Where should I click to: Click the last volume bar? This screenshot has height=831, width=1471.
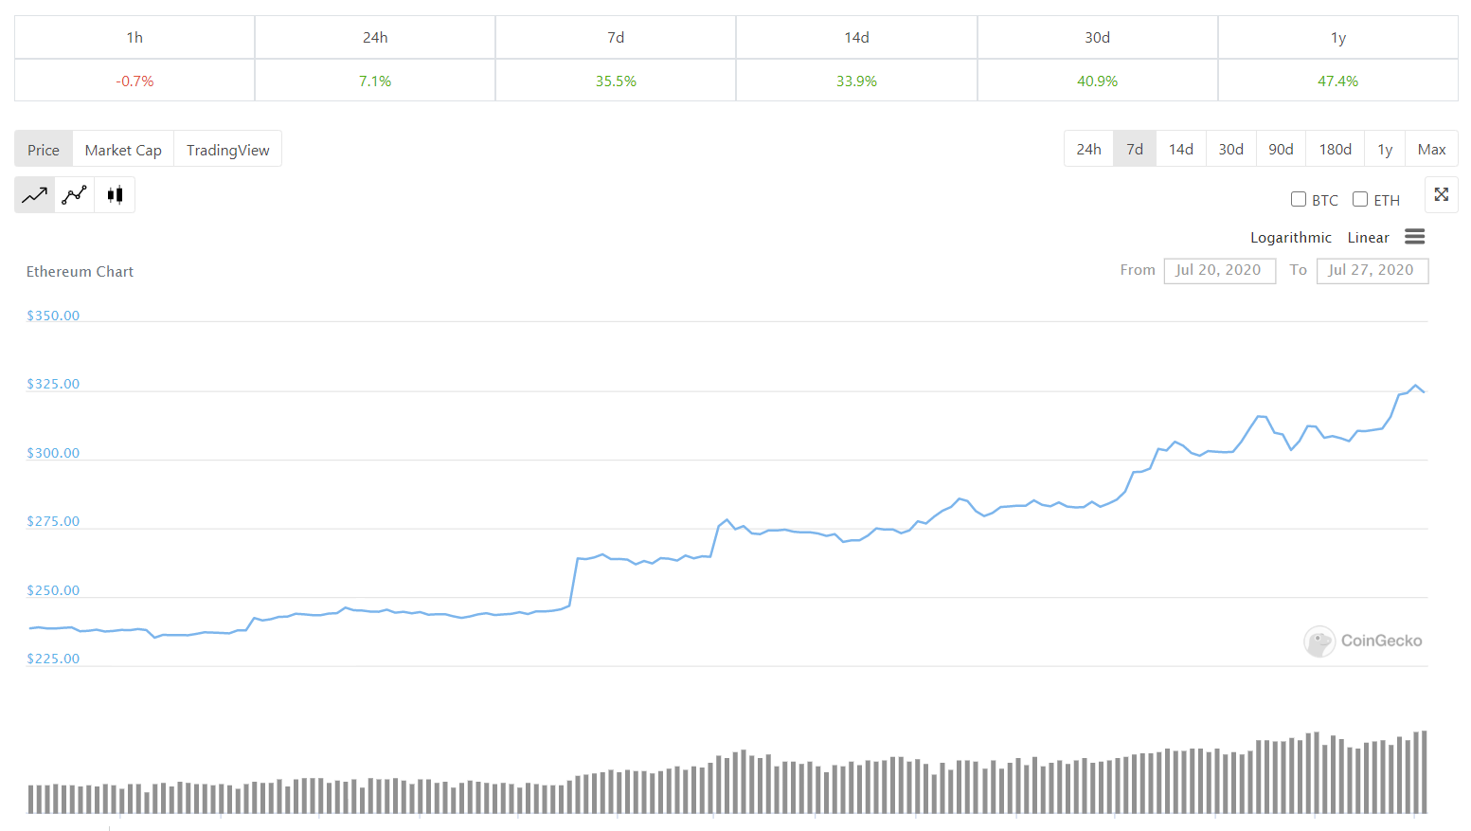point(1424,772)
